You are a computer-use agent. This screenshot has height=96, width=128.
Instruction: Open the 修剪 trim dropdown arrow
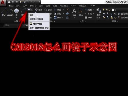coord(63,10)
